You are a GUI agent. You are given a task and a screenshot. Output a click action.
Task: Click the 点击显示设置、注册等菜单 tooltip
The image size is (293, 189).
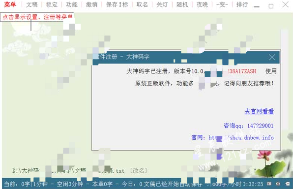tap(37, 17)
